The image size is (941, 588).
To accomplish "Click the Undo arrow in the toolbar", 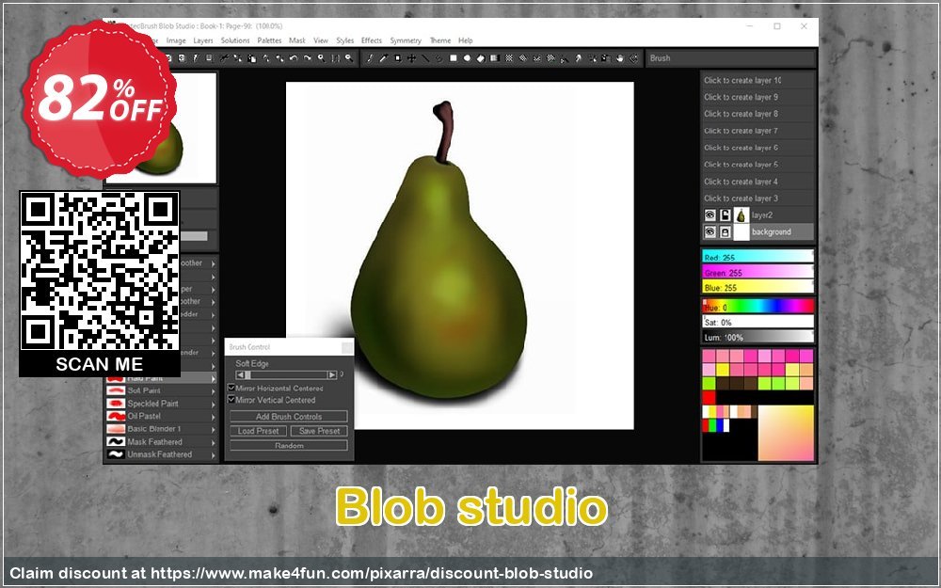I will tap(294, 58).
